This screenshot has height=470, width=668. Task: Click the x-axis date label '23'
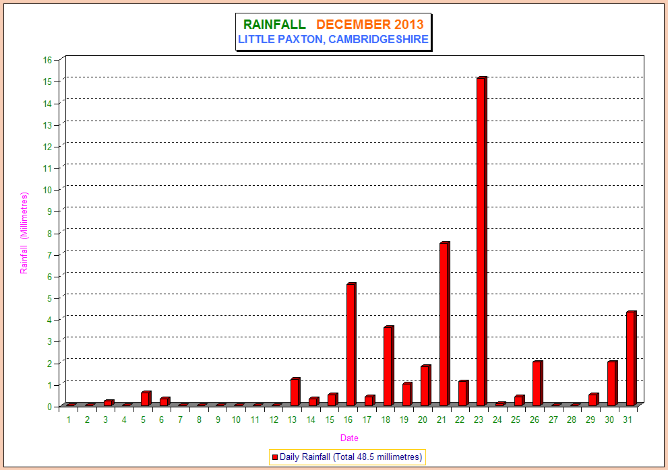coord(479,419)
